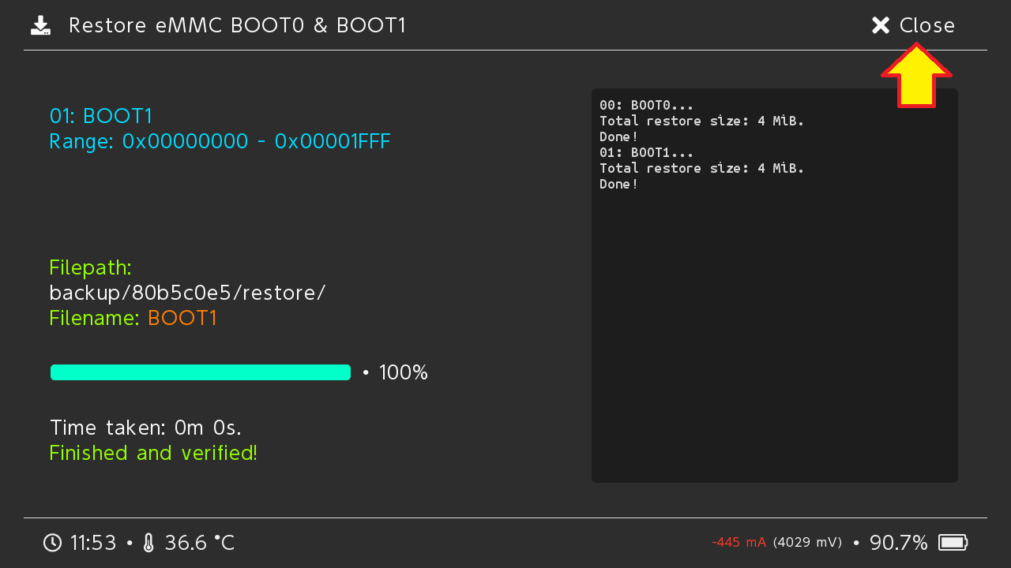Viewport: 1011px width, 568px height.
Task: Click the yellow arrow pointing at Close
Action: click(916, 76)
